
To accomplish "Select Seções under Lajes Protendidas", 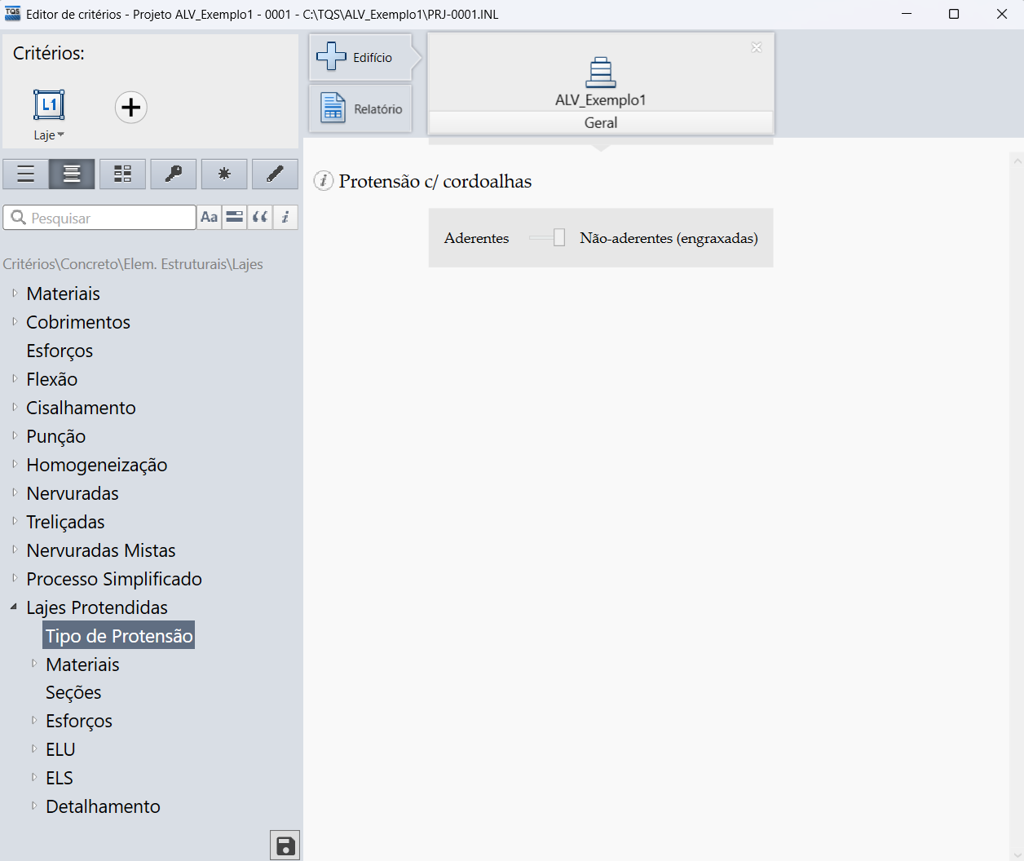I will tap(73, 692).
